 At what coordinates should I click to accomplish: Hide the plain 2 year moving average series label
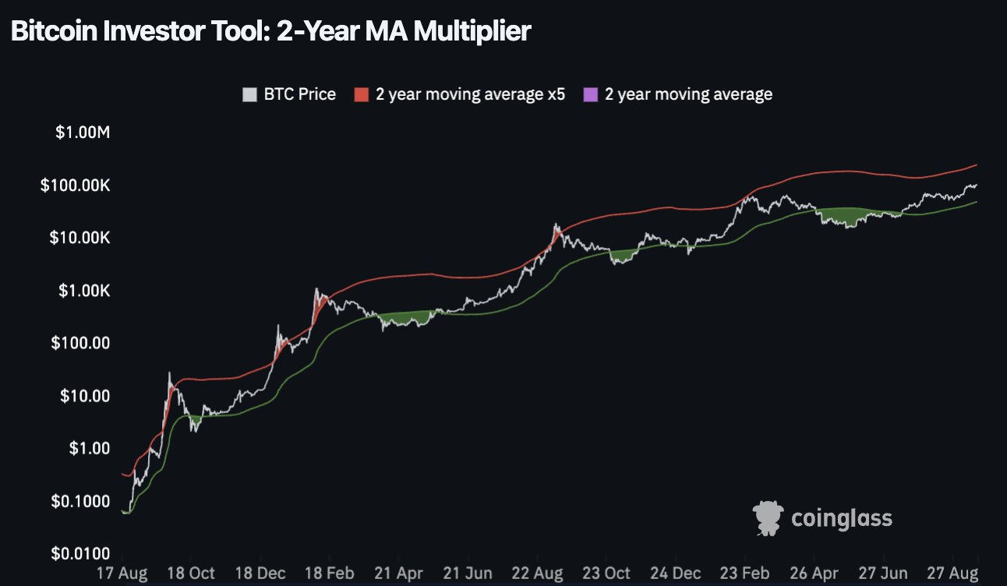[x=689, y=94]
